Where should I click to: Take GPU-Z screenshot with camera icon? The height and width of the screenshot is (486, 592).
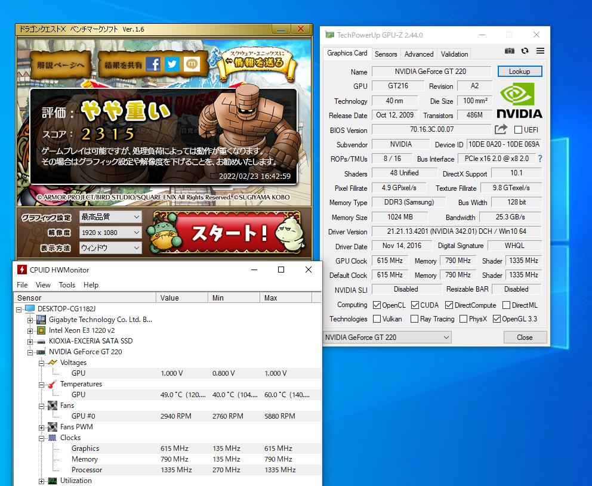click(x=509, y=51)
